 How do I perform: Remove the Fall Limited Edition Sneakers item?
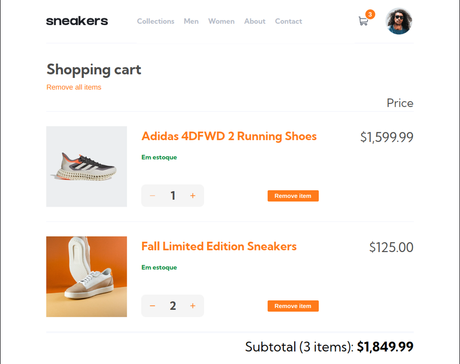tap(293, 306)
